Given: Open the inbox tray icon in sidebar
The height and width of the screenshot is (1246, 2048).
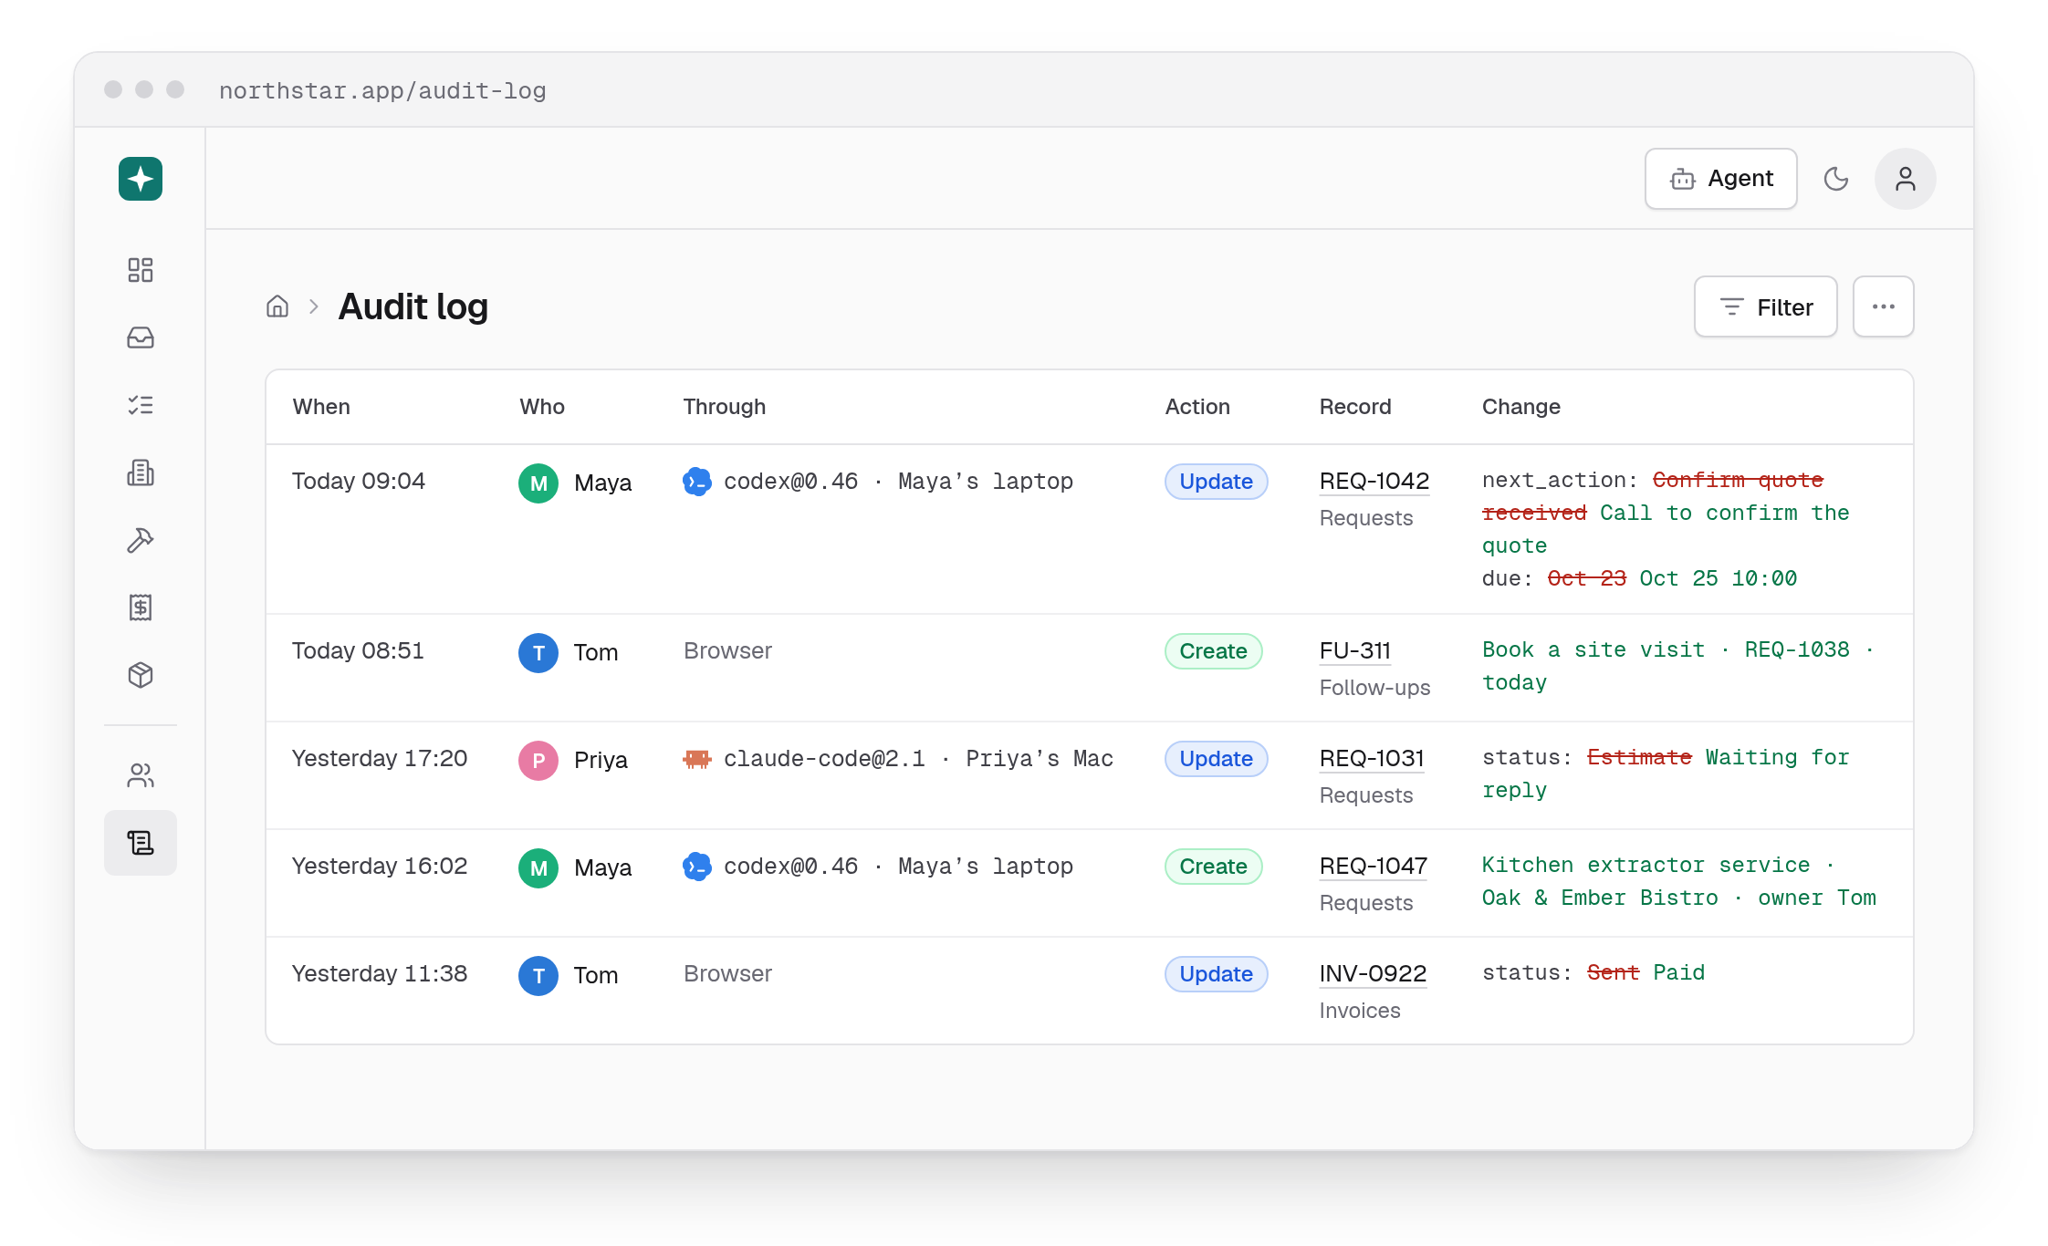Looking at the screenshot, I should tap(141, 337).
